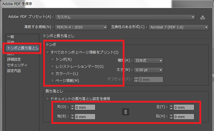Enable the ページ情報(M) checkbox

click(x=52, y=81)
